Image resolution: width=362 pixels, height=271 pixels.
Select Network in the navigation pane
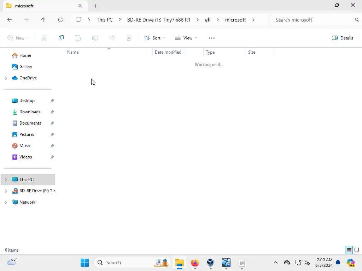point(27,202)
